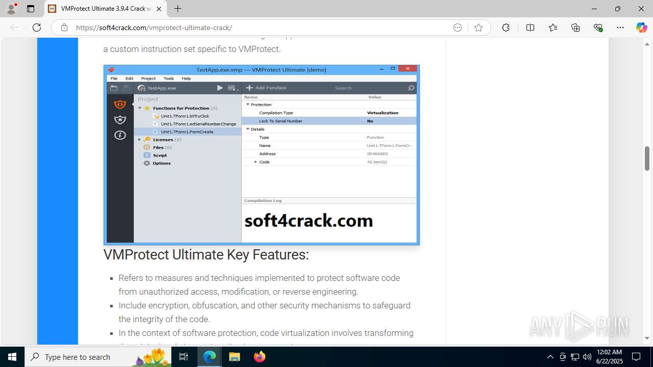Open the notifications action center
This screenshot has height=367, width=653.
click(x=636, y=357)
